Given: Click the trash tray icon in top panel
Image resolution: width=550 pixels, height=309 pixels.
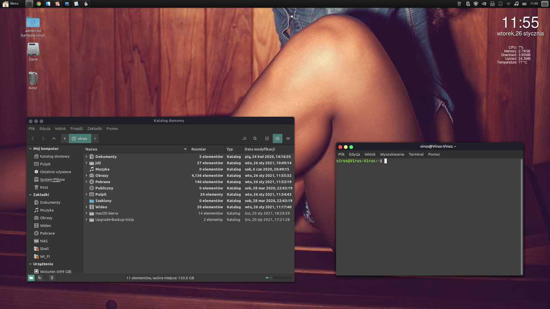Looking at the screenshot, I should coord(459,4).
